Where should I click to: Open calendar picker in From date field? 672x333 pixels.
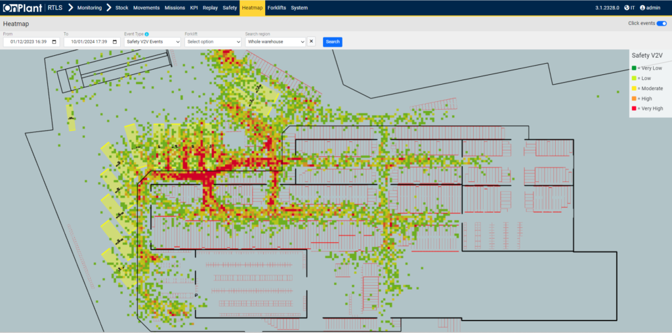tap(54, 42)
